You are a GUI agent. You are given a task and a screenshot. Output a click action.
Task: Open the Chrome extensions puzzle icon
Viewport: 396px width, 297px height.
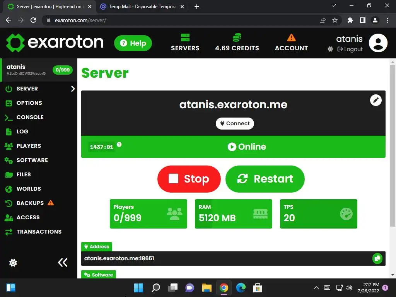coord(350,20)
